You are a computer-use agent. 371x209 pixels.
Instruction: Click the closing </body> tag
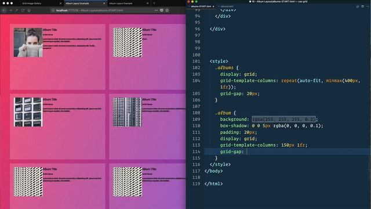pyautogui.click(x=213, y=171)
